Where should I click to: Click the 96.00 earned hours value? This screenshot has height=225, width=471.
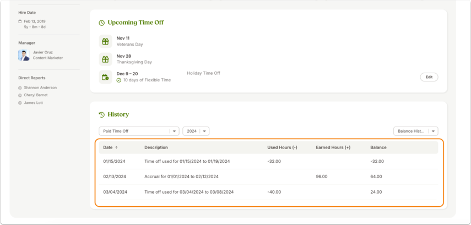coord(322,177)
